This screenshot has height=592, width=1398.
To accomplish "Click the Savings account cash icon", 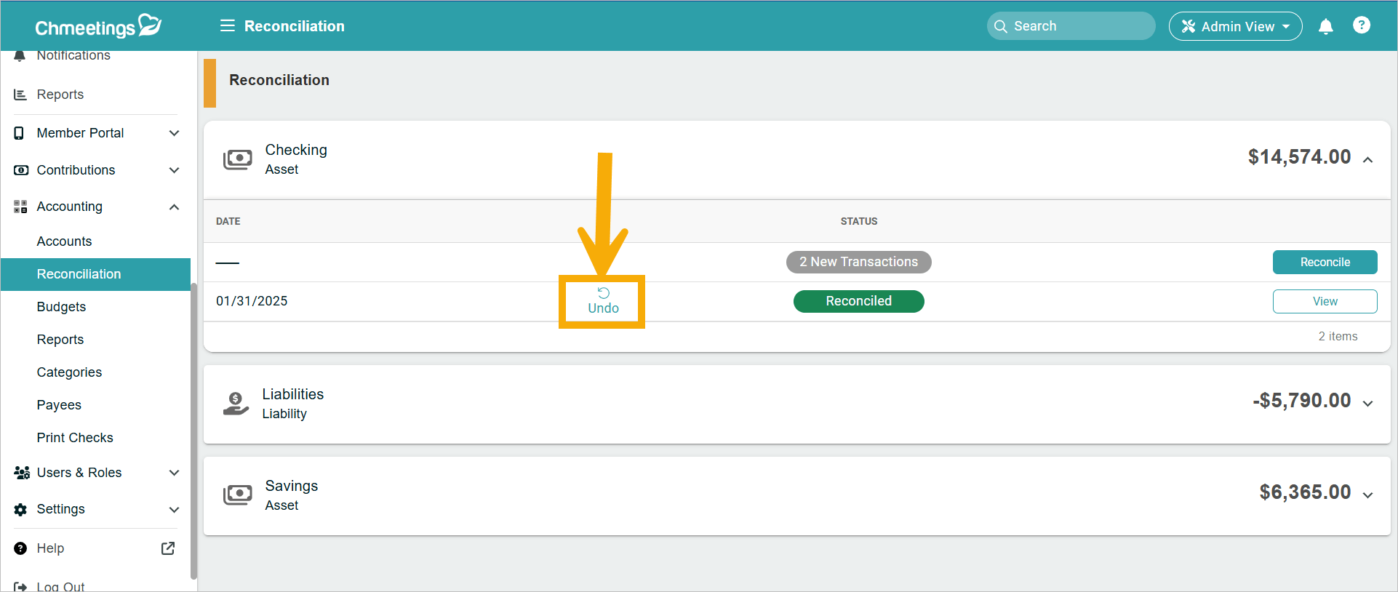I will click(x=238, y=495).
